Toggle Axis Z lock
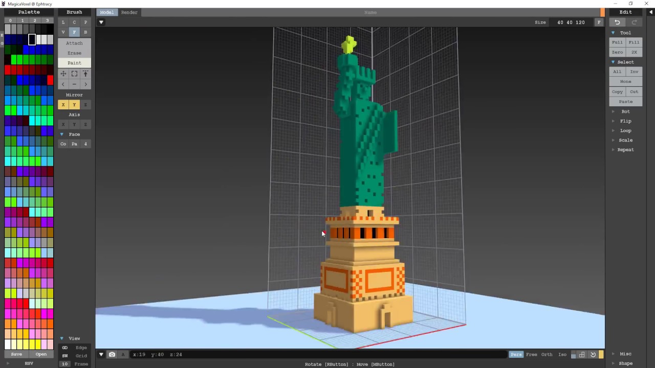The image size is (655, 368). [85, 124]
